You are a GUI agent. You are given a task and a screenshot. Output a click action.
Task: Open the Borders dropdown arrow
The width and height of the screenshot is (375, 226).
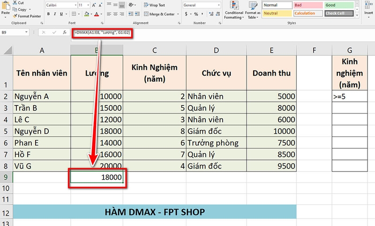pos(79,14)
